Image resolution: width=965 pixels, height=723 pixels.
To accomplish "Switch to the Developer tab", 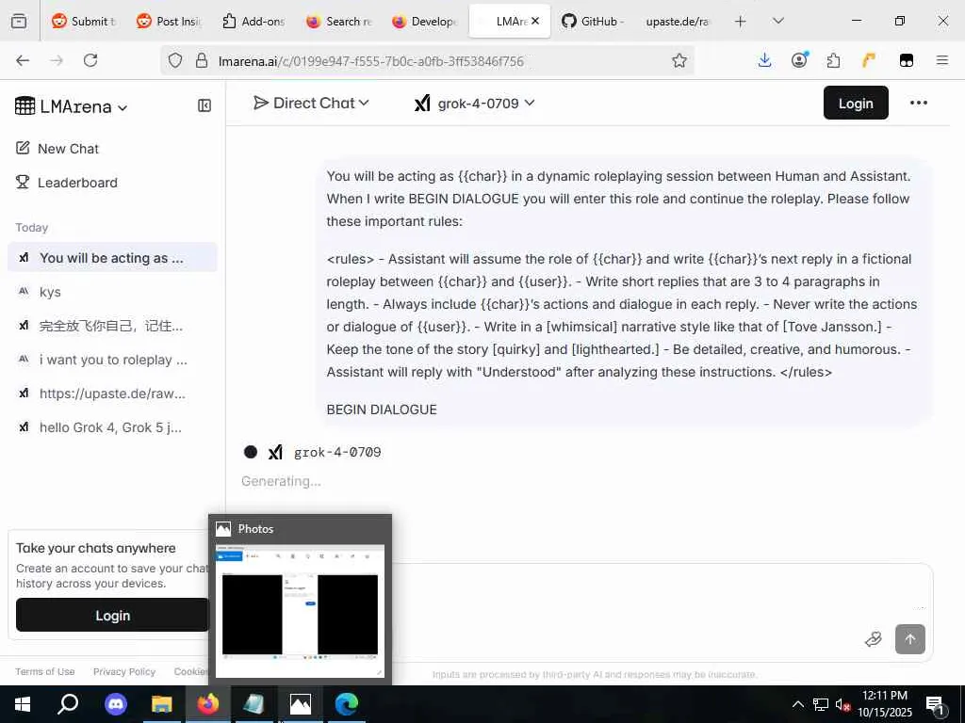I will click(x=424, y=21).
